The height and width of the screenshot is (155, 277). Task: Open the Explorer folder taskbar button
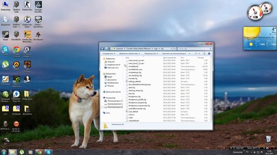13,152
